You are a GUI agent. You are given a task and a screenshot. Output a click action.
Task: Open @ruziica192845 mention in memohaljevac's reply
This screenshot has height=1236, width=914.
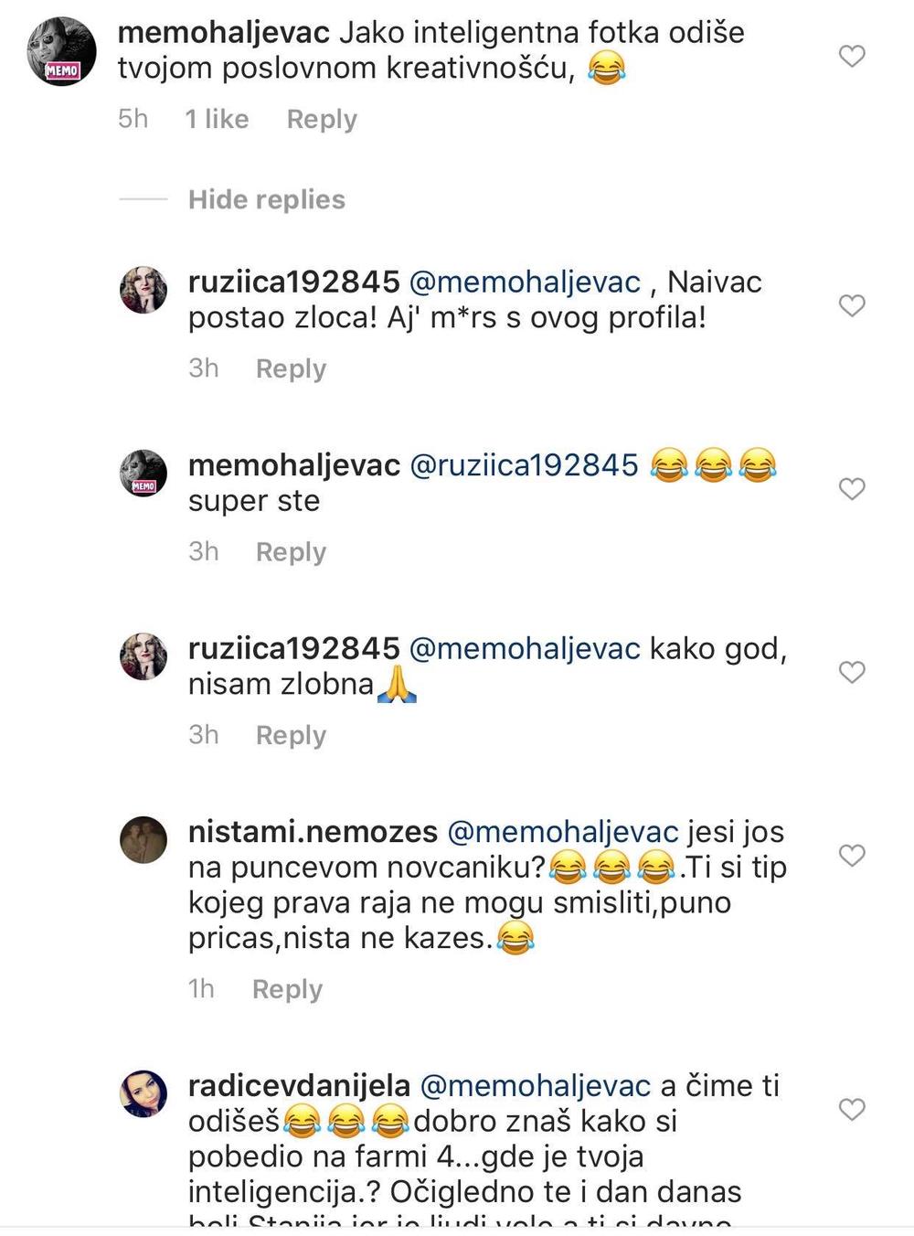[524, 465]
